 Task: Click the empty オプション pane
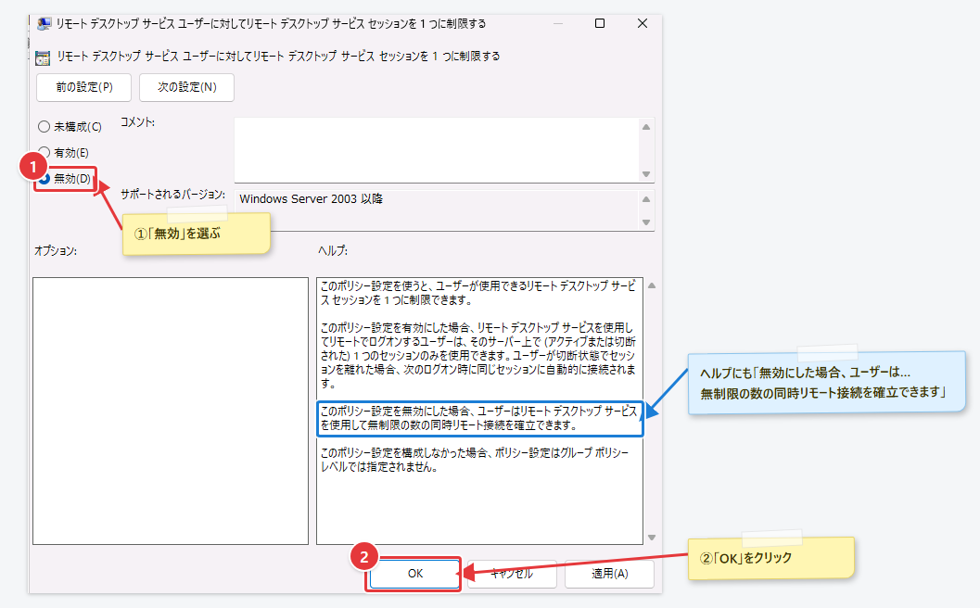point(171,411)
